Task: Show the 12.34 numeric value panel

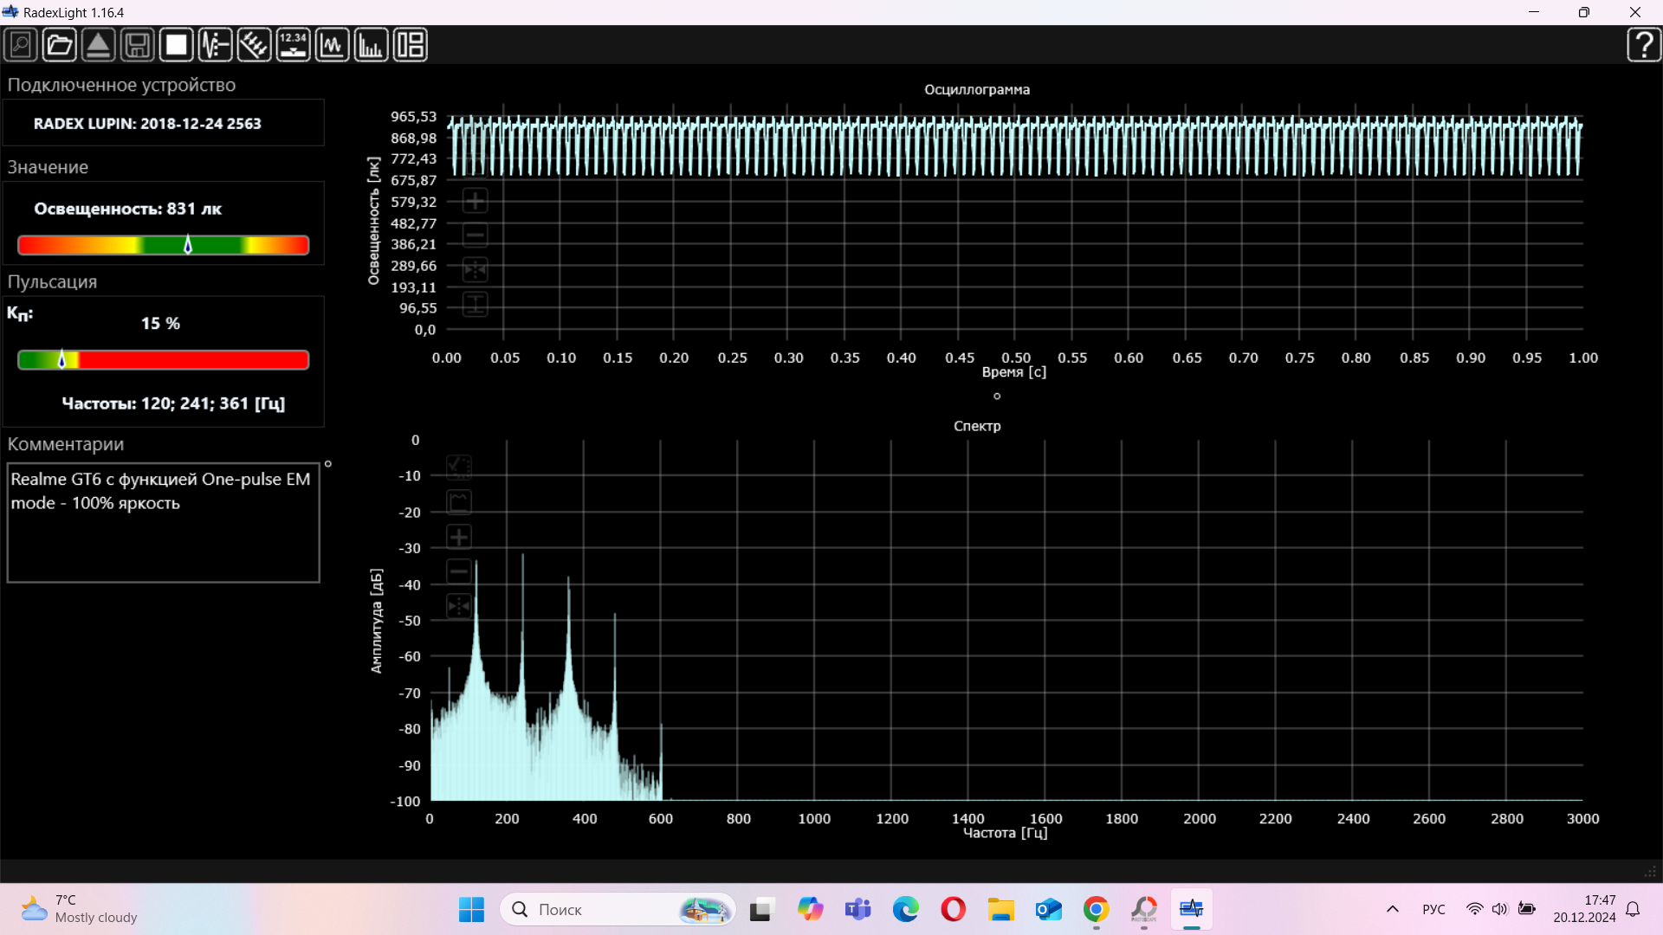Action: (293, 45)
